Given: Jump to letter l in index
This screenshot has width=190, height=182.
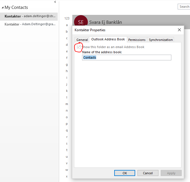Looking at the screenshot, I should (67, 97).
